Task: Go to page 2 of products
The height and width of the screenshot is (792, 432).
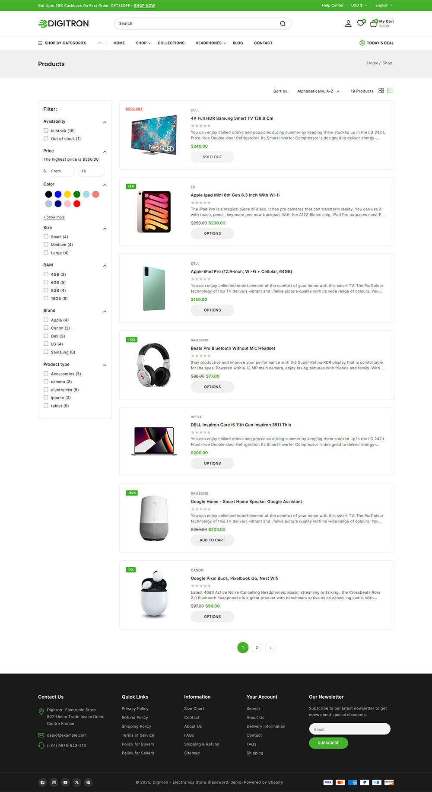Action: click(x=257, y=648)
